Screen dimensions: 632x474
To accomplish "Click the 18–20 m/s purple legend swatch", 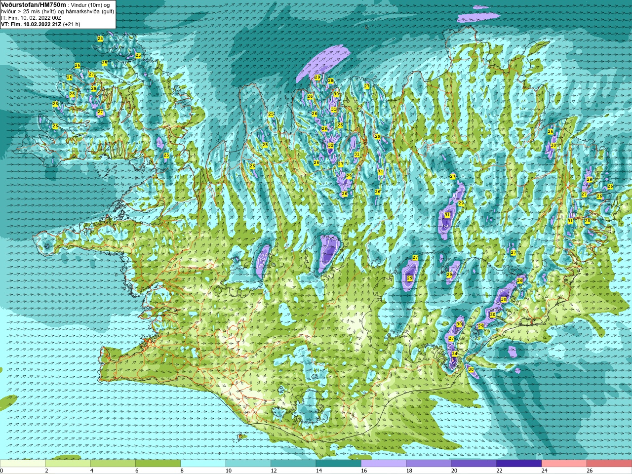I will click(429, 464).
